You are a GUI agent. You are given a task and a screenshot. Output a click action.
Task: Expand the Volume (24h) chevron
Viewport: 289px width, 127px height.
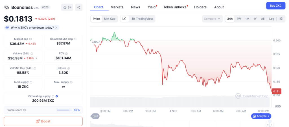(36, 58)
